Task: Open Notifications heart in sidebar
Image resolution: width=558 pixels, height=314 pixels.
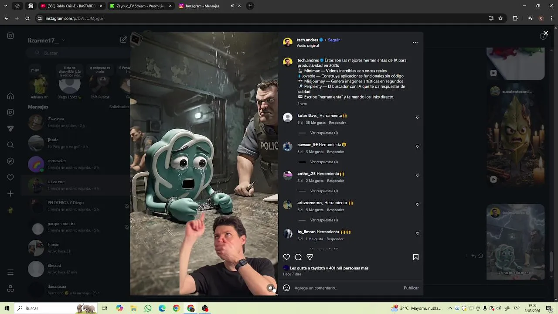Action: pyautogui.click(x=10, y=177)
